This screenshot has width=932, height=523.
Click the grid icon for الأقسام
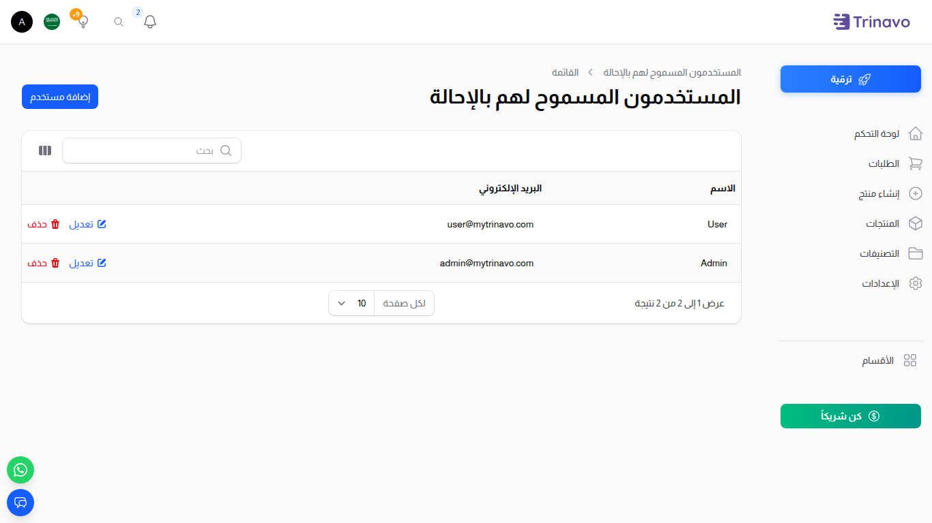[x=910, y=360]
